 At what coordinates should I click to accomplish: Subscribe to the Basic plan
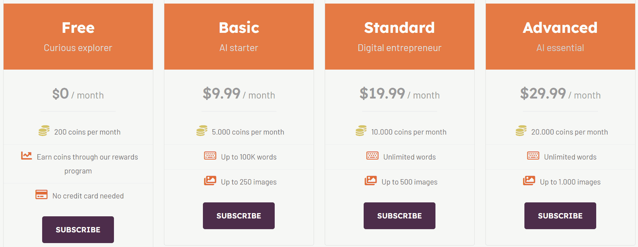tap(239, 216)
